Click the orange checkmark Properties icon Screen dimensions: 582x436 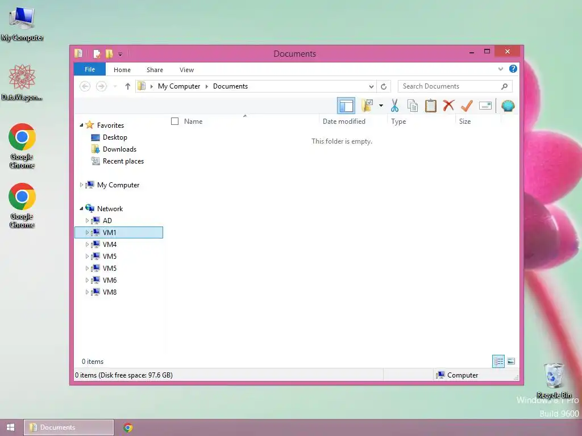coord(467,106)
